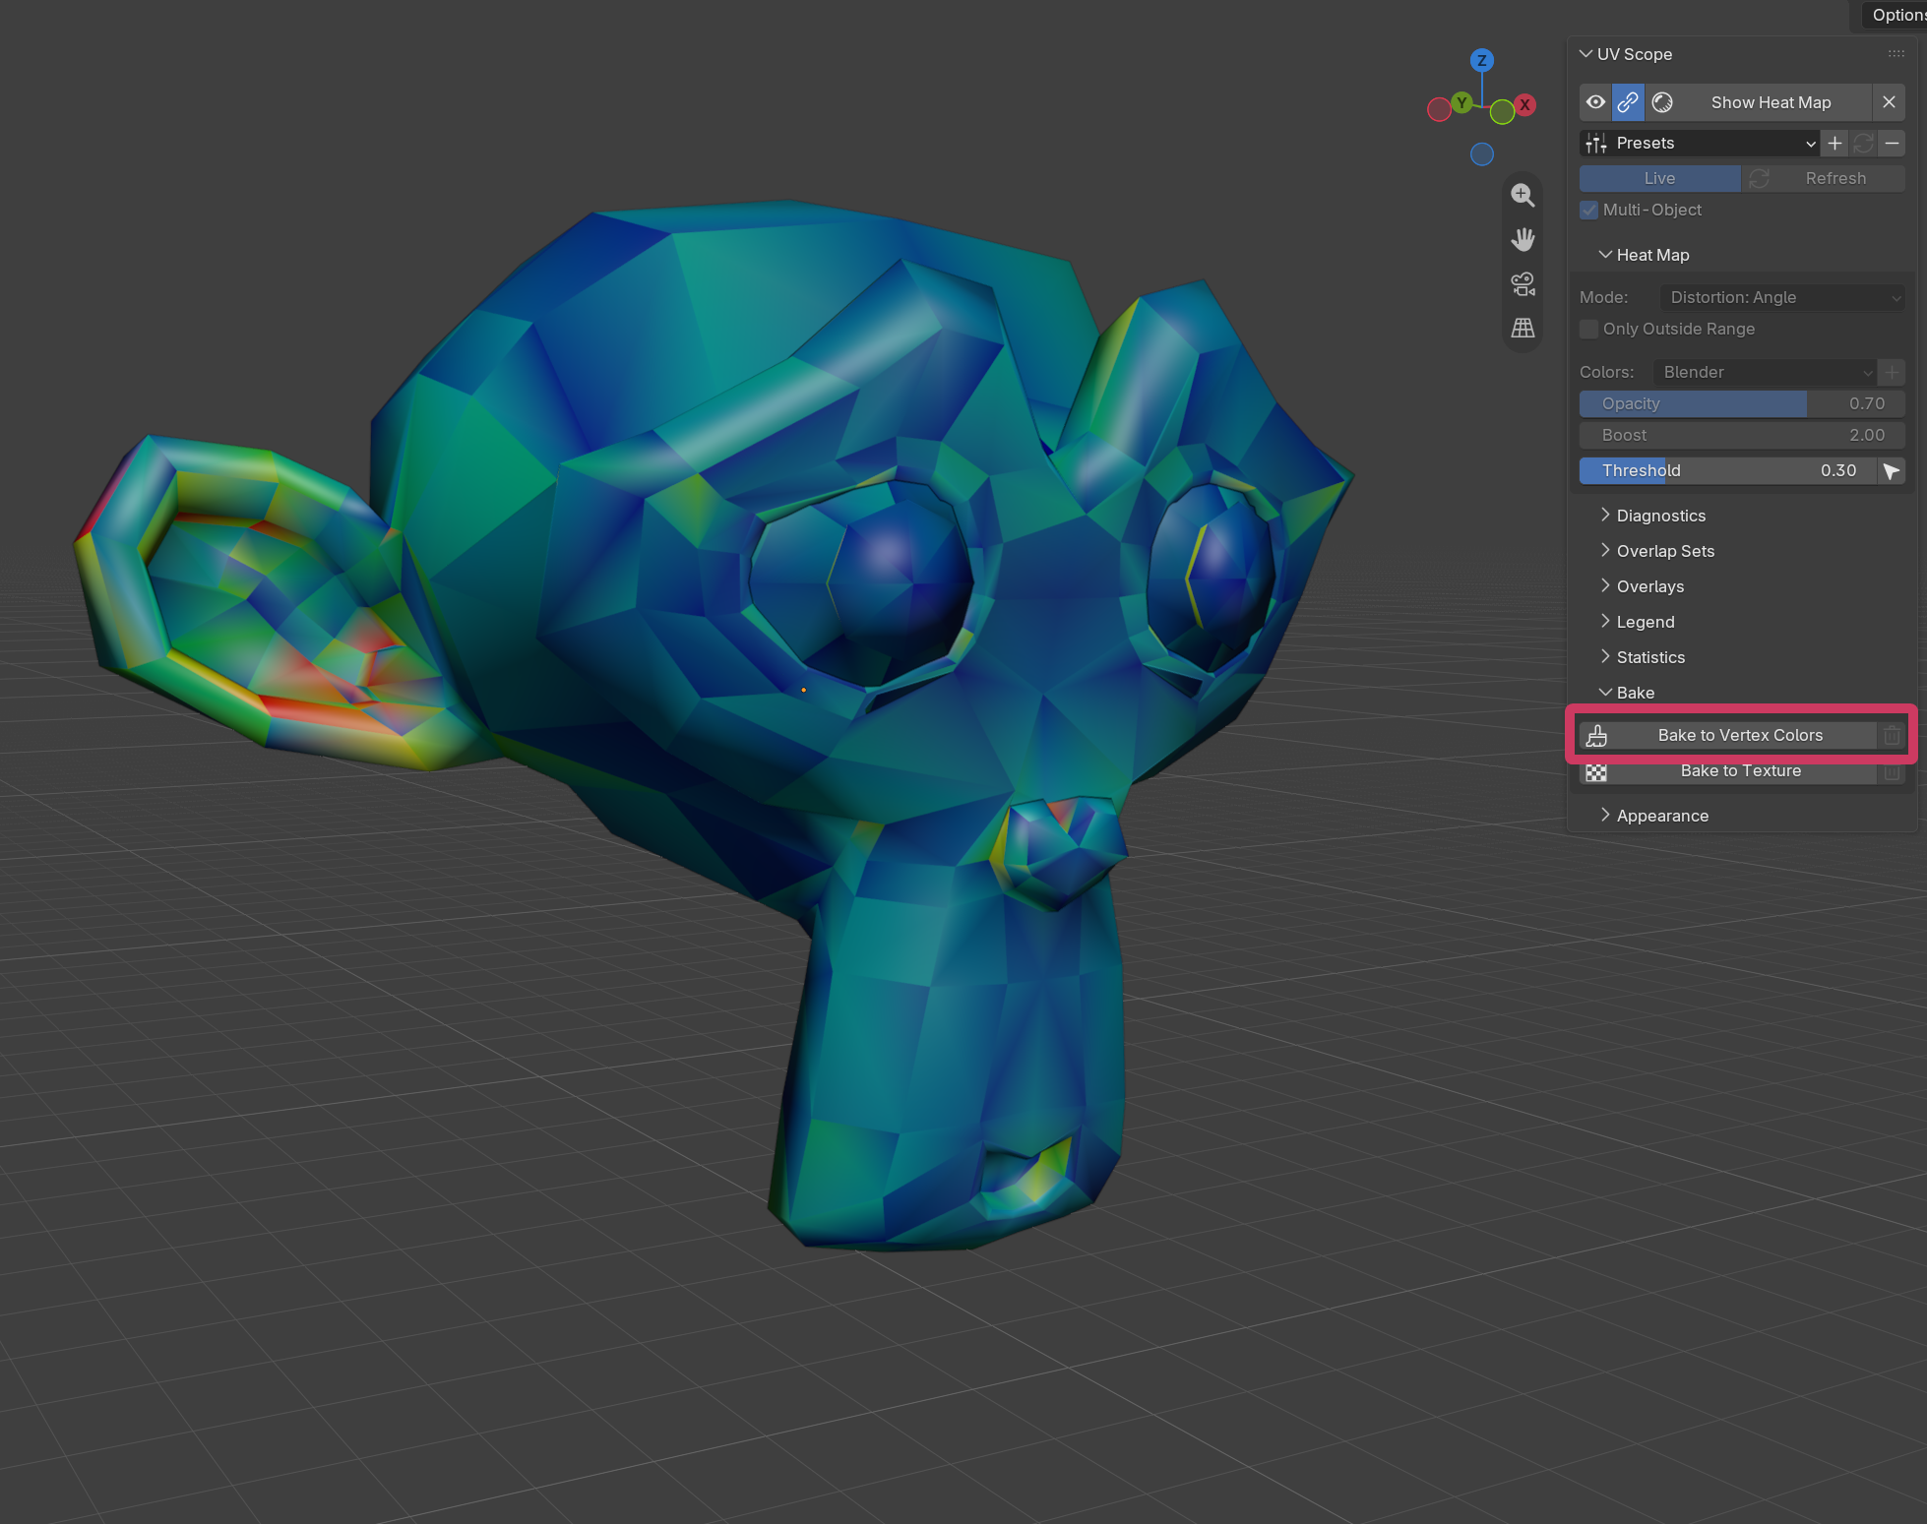Expand the Overlap Sets section
This screenshot has width=1927, height=1524.
pos(1656,551)
